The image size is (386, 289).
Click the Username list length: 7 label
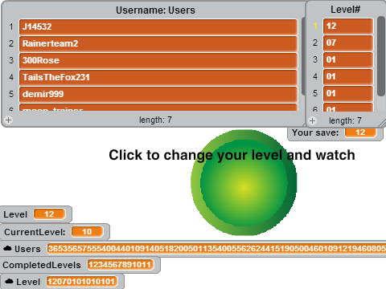155,120
